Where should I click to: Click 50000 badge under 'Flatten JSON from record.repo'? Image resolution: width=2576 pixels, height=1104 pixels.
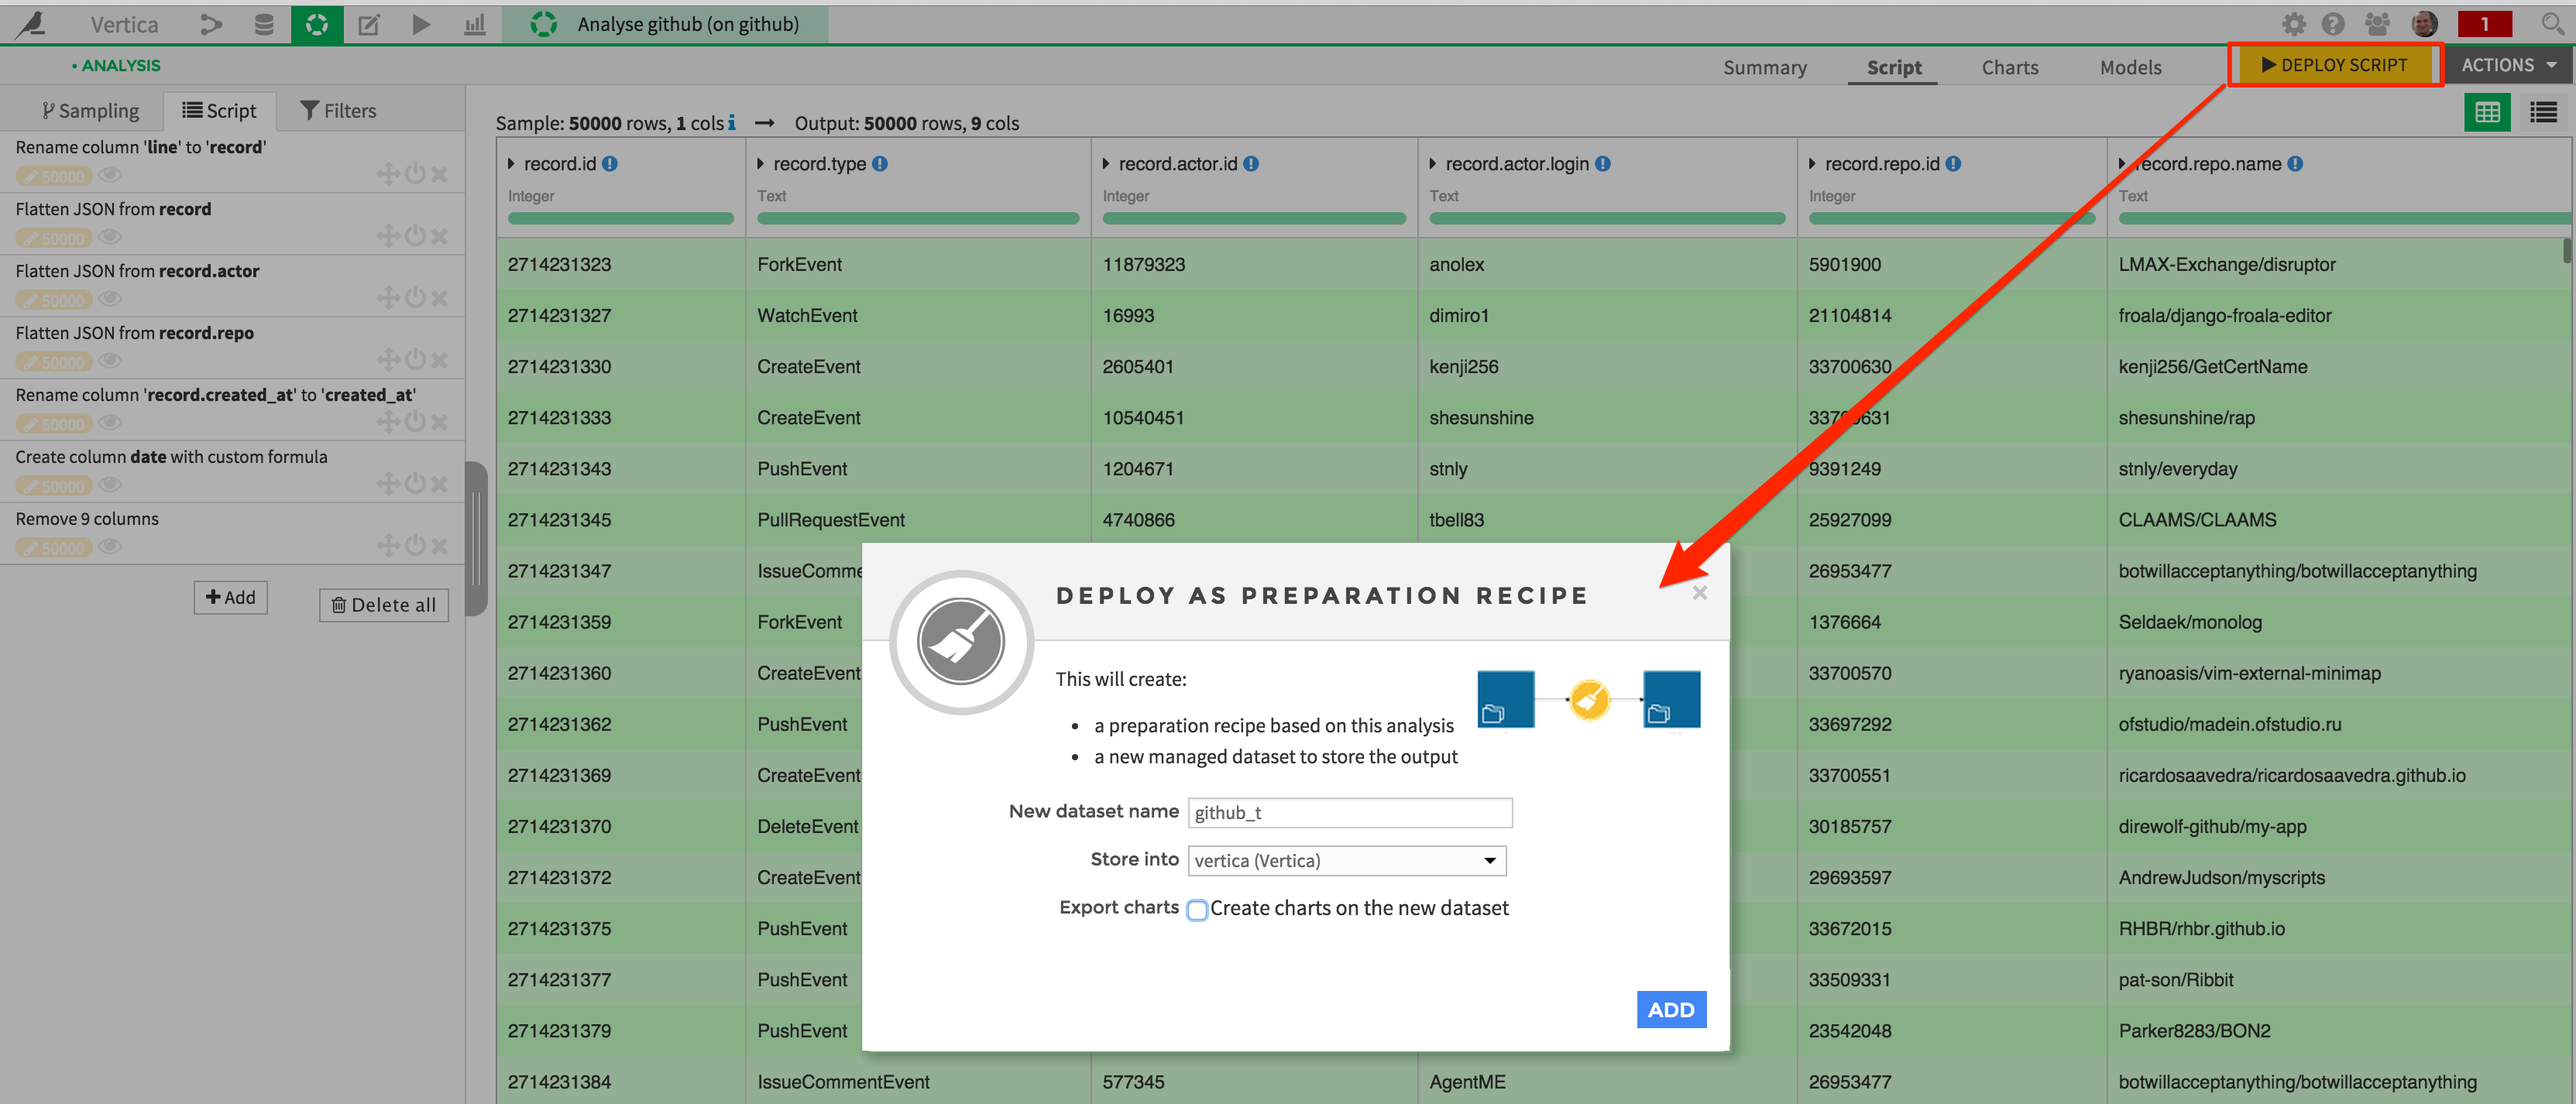[54, 362]
